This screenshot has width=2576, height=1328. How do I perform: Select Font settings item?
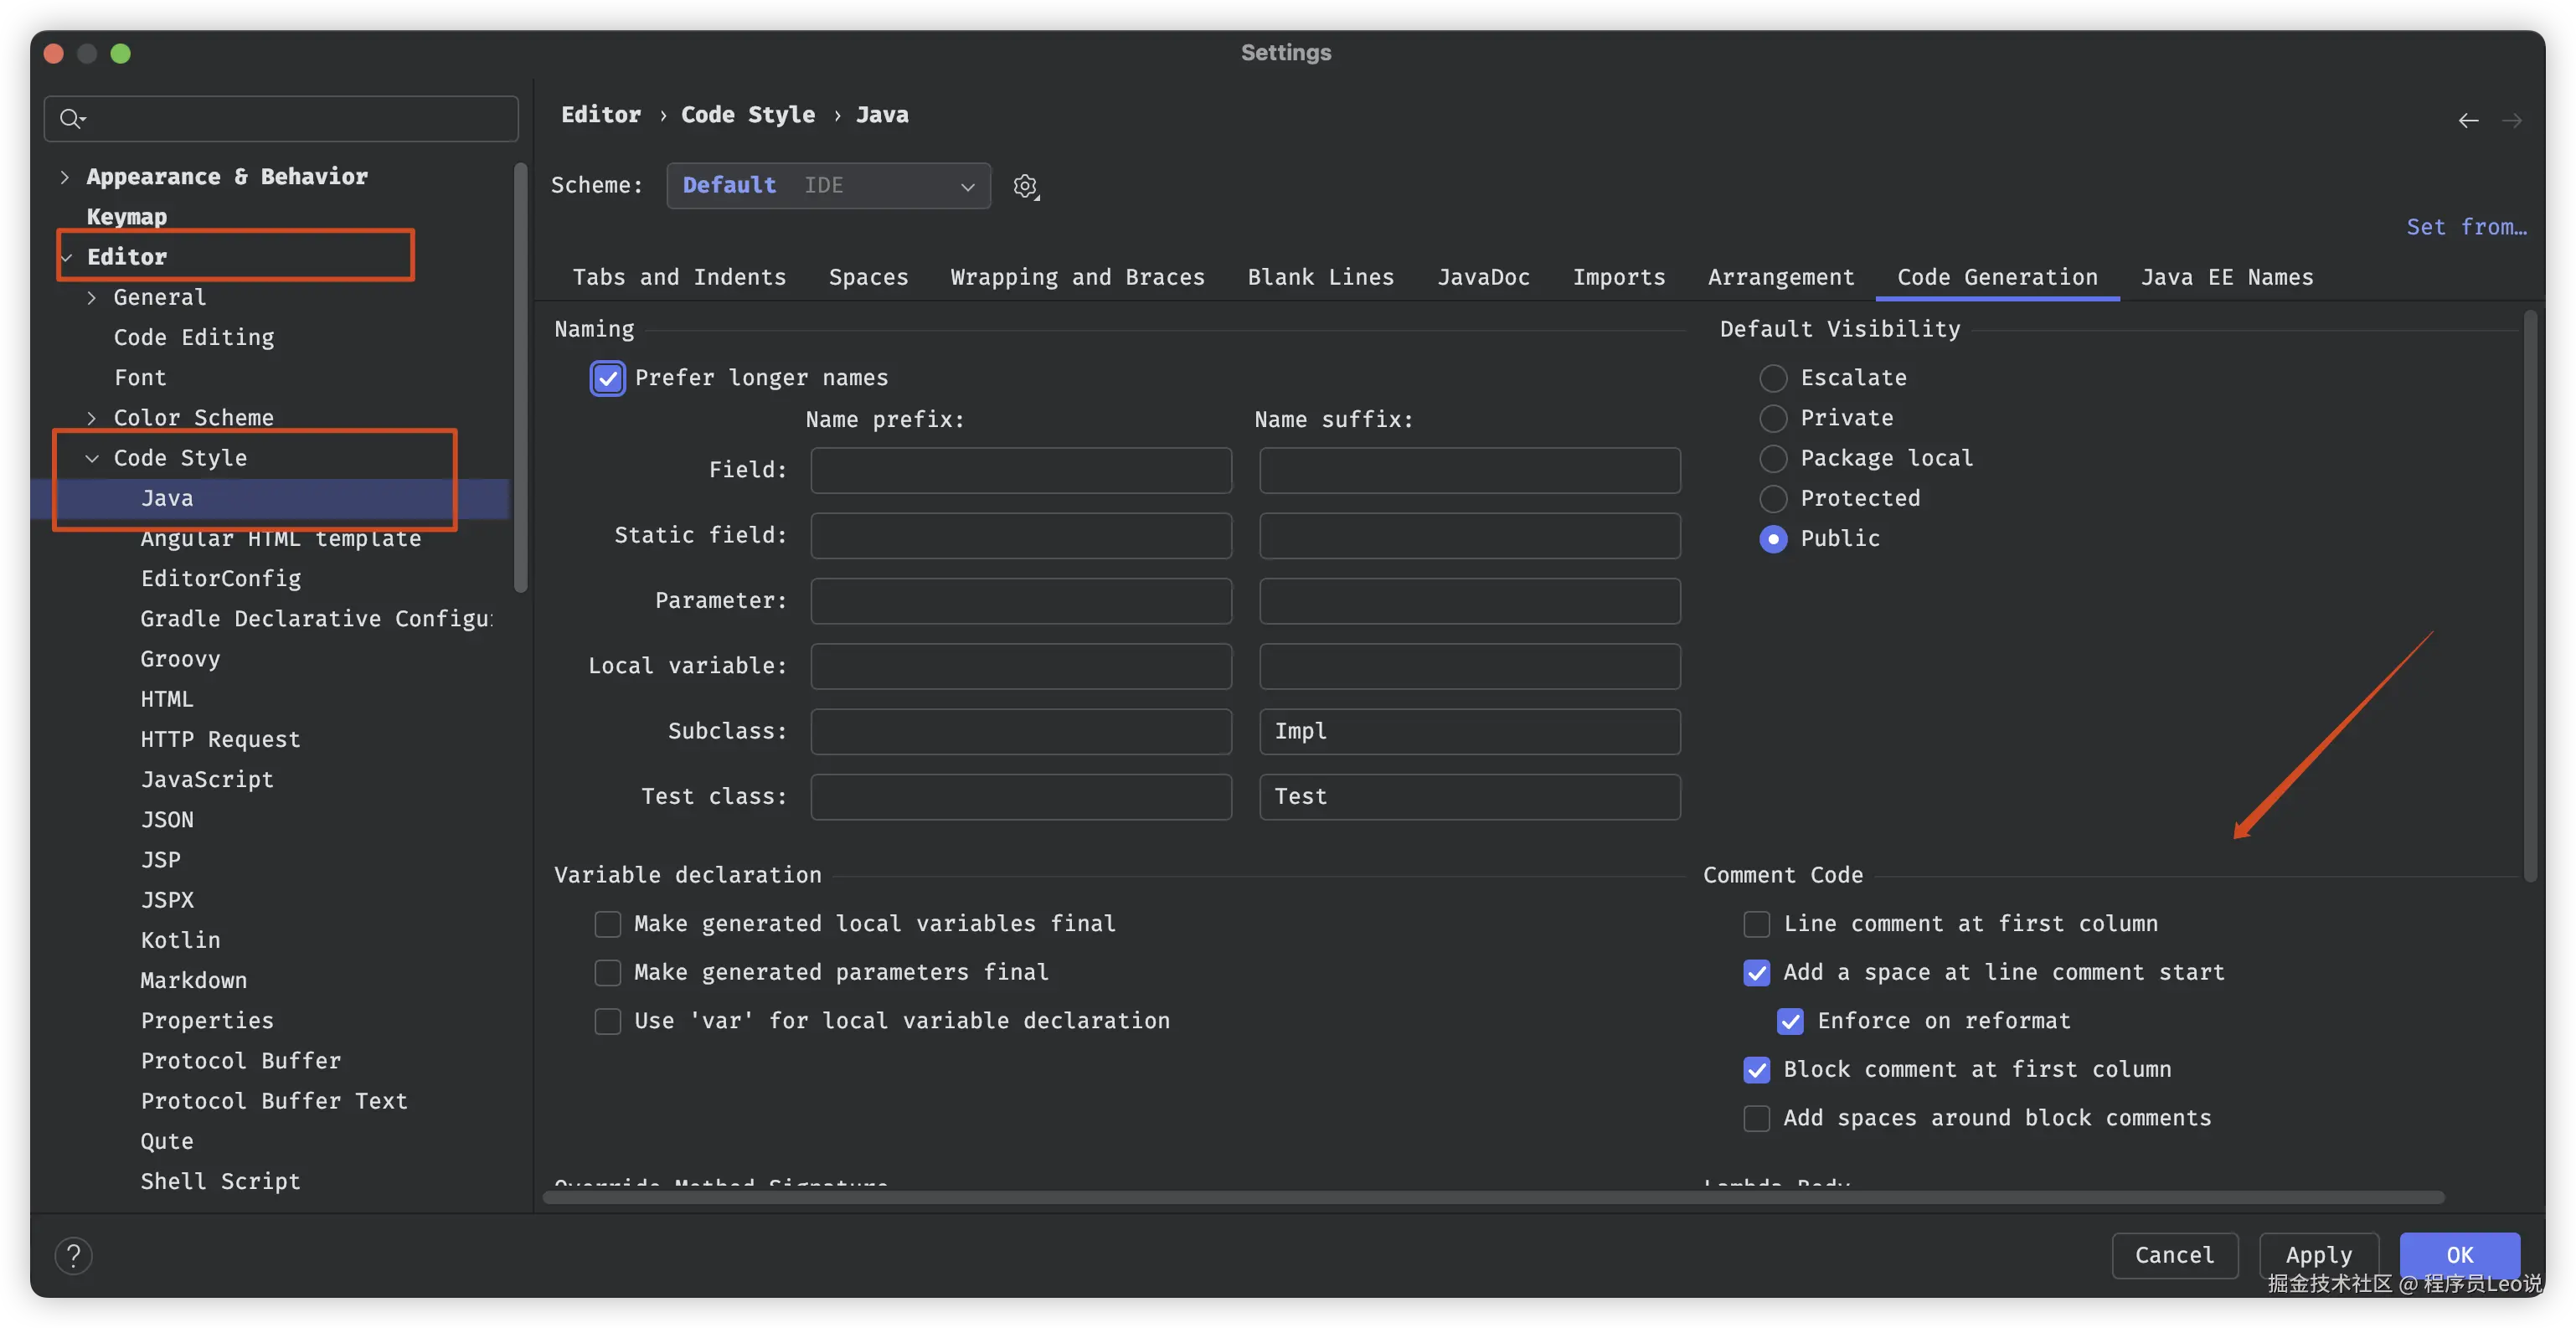pos(140,378)
